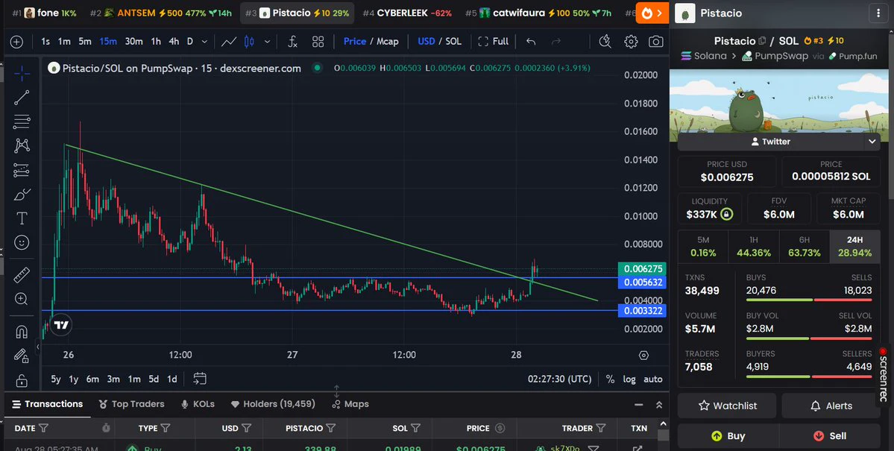Filter the TRADER column
The height and width of the screenshot is (451, 894).
(x=601, y=428)
